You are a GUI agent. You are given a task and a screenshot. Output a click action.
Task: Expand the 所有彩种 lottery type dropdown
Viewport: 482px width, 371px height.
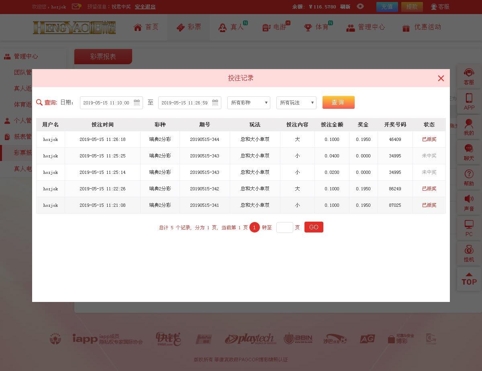pyautogui.click(x=249, y=103)
